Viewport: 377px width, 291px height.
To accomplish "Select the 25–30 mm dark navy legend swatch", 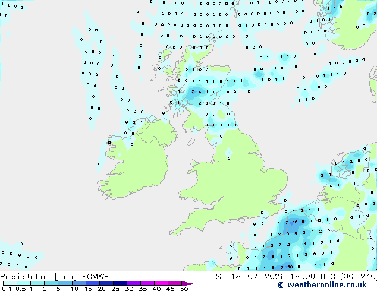I will point(120,283).
